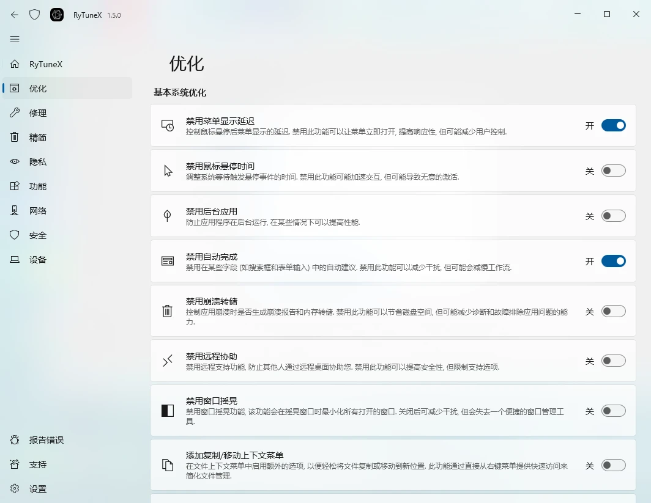The height and width of the screenshot is (503, 651).
Task: Open the 设备 page from sidebar
Action: click(37, 259)
